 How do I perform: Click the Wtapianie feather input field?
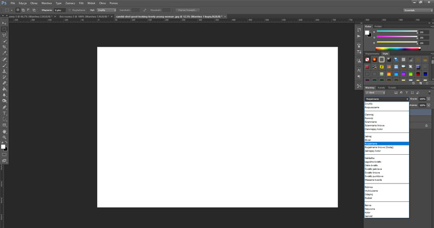pos(58,10)
